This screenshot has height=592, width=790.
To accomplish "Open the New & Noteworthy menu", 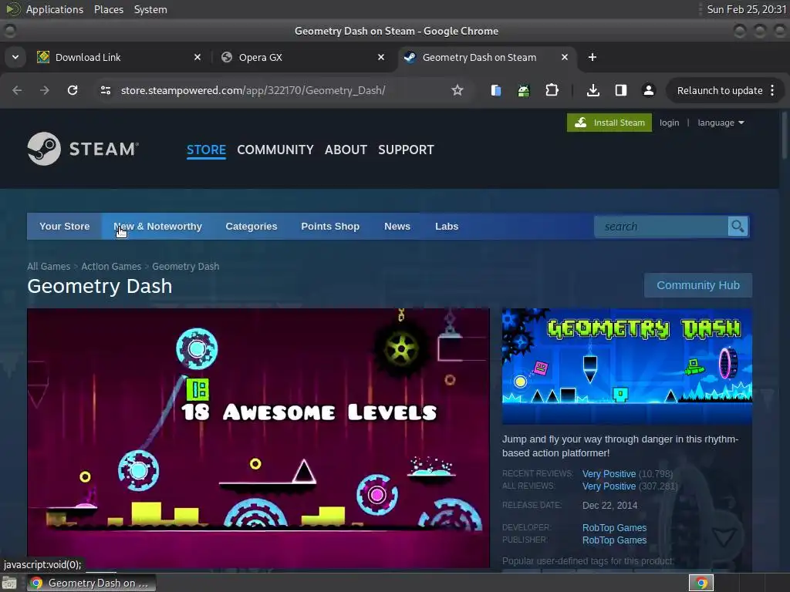I will pyautogui.click(x=157, y=227).
